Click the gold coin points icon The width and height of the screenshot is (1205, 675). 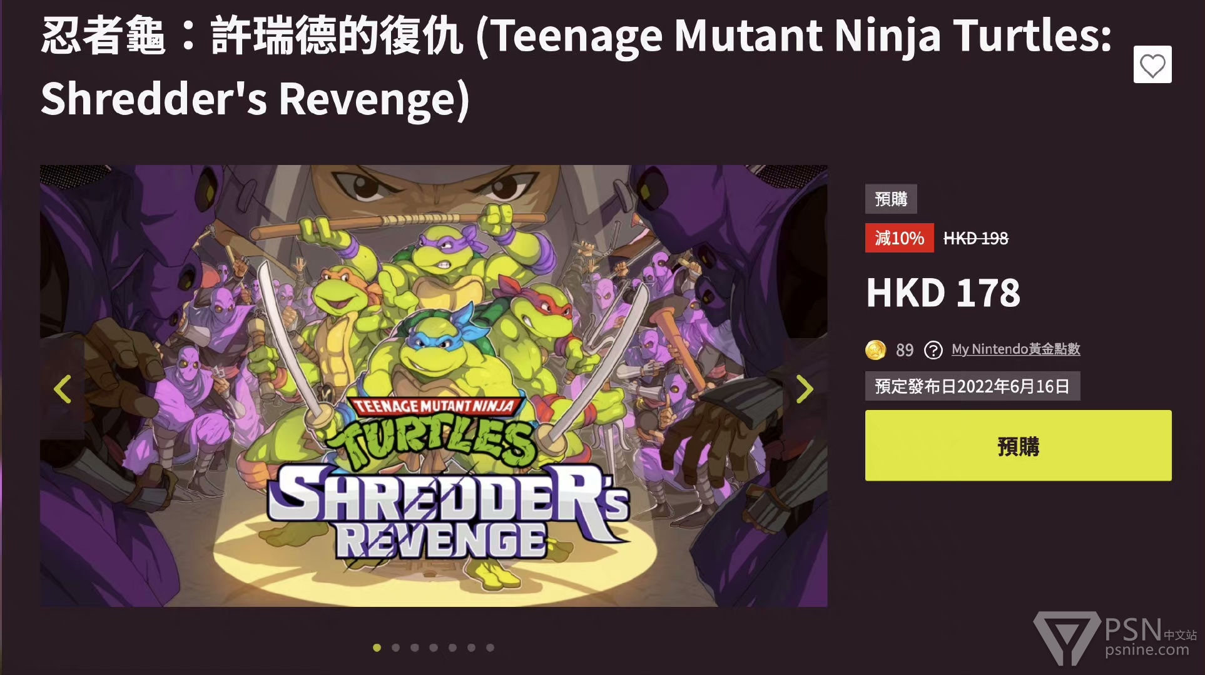(875, 350)
